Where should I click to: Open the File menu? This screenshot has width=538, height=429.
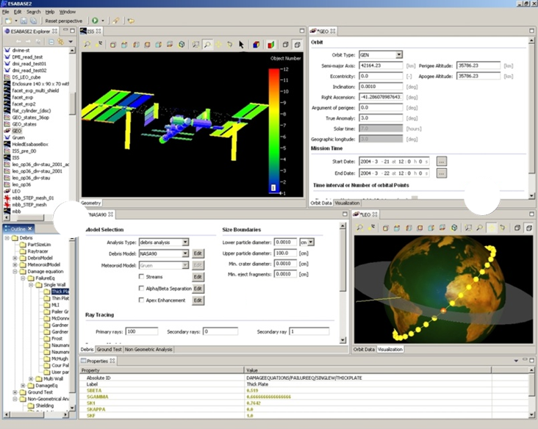(x=5, y=12)
